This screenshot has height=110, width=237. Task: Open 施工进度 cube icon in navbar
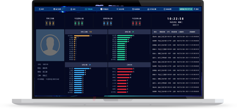coord(54,9)
